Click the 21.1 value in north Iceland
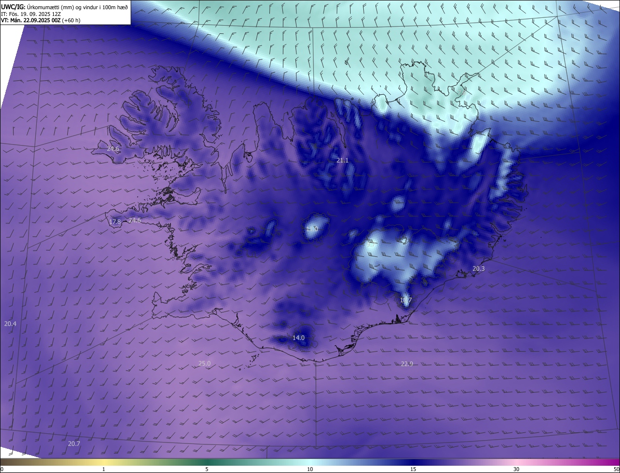Image resolution: width=620 pixels, height=473 pixels. [342, 160]
